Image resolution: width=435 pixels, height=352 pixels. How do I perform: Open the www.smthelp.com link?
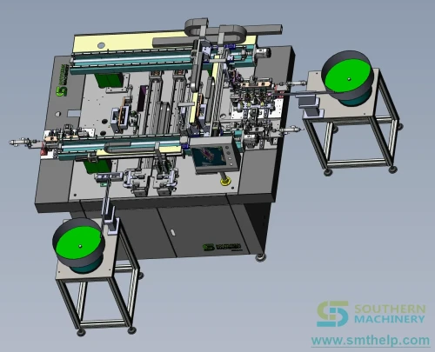pyautogui.click(x=371, y=340)
